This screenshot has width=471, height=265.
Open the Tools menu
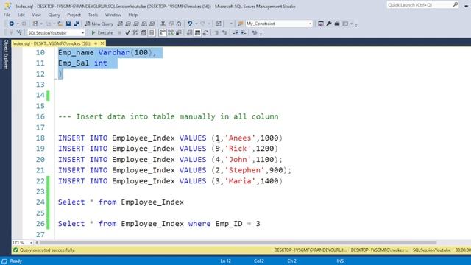click(93, 15)
